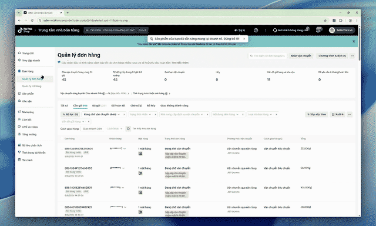
Task: Switch to the Tất cả tab
Action: 64,106
